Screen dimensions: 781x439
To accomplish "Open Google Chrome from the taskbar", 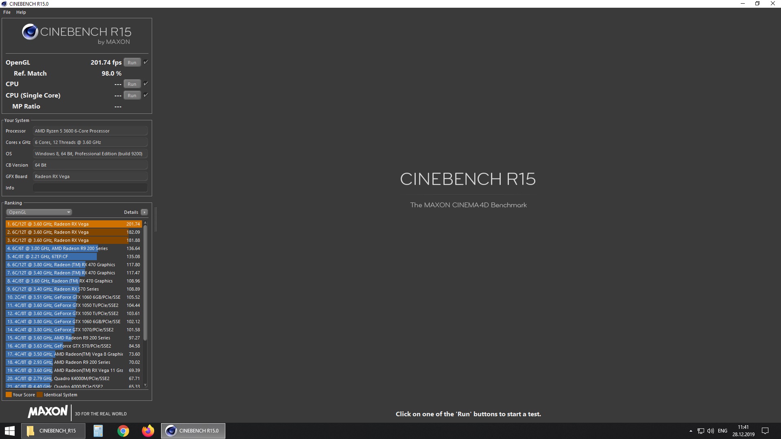I will (123, 431).
